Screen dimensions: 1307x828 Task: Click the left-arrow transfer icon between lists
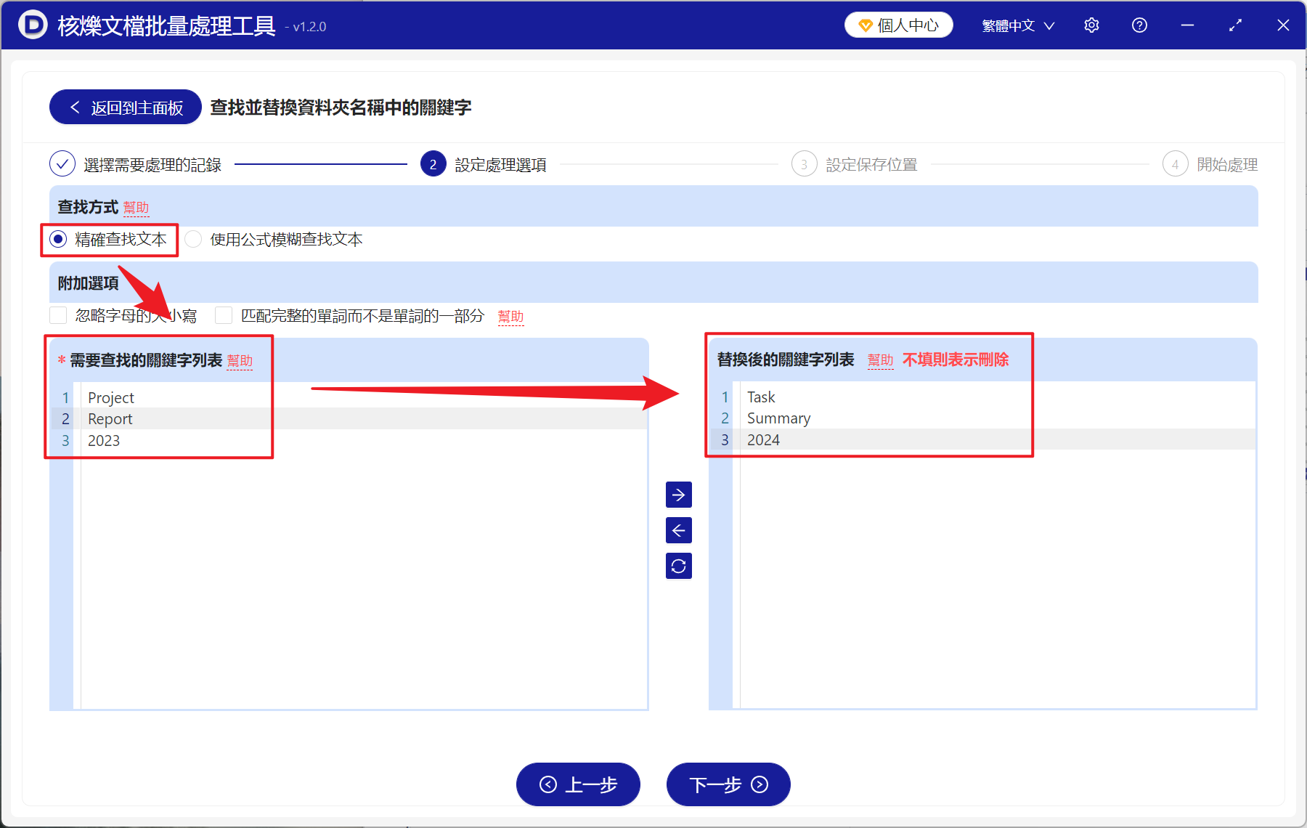click(x=678, y=530)
